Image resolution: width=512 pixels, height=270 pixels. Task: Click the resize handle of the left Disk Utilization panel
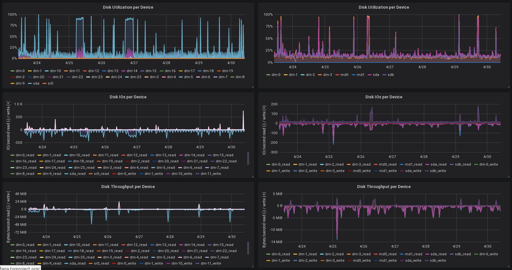253,87
